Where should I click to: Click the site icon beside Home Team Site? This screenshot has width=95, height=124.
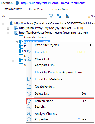point(16,33)
